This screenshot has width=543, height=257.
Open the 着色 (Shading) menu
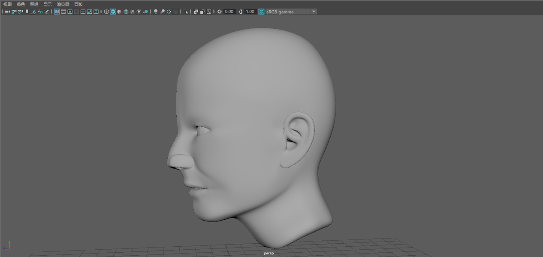(21, 4)
